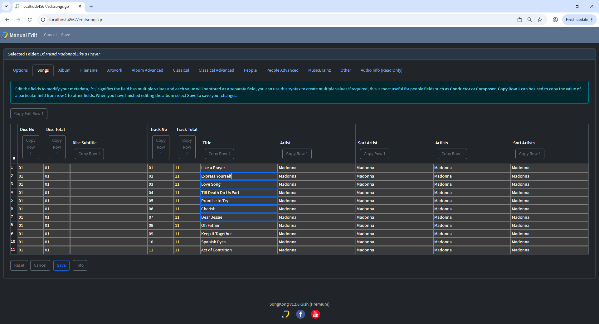The width and height of the screenshot is (599, 324).
Task: Copy Row 1 for Artist column
Action: pyautogui.click(x=297, y=154)
